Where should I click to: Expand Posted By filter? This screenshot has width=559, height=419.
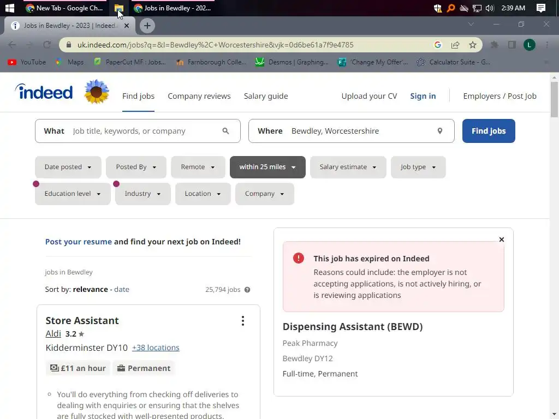click(x=136, y=167)
